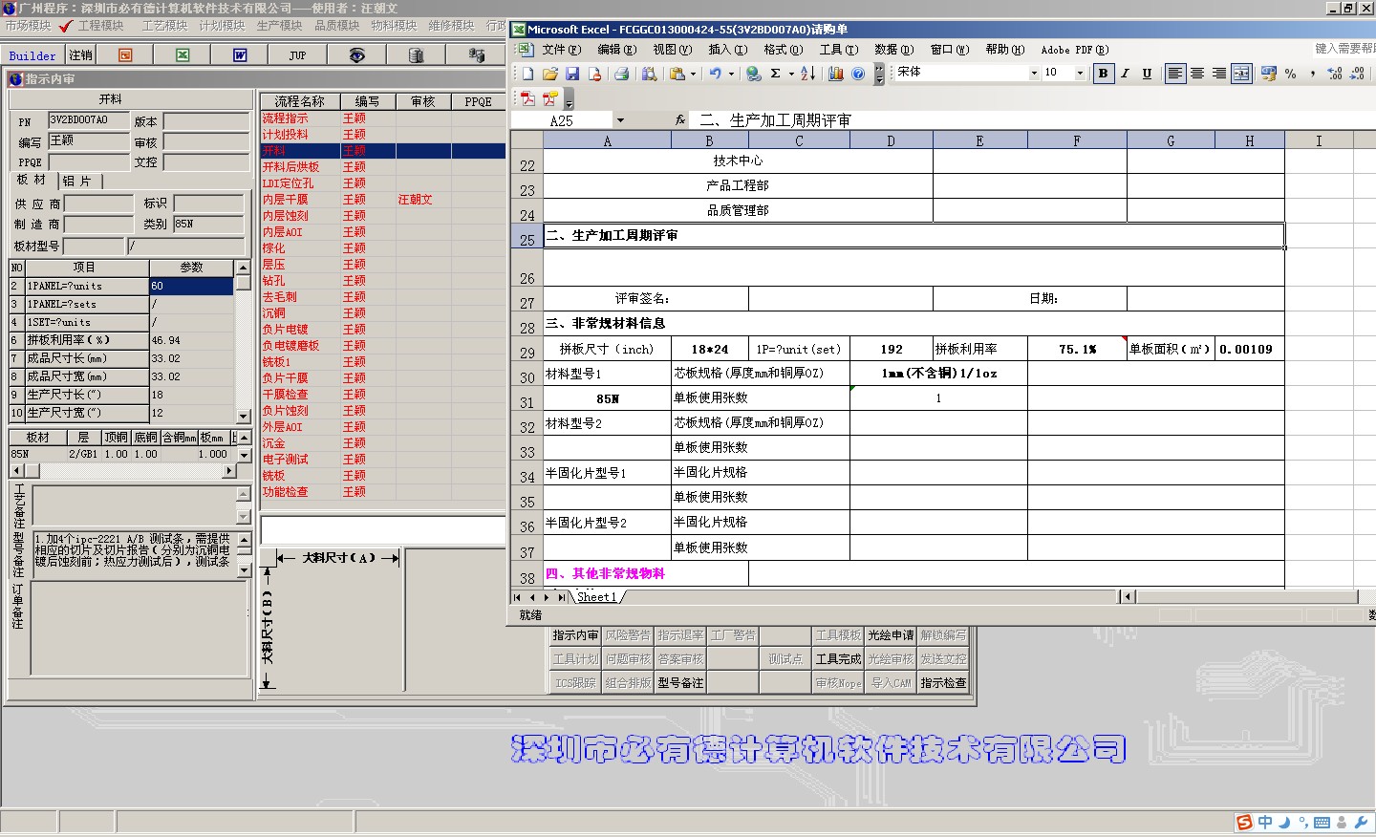Click the Increase Decimal icon
The height and width of the screenshot is (837, 1376).
[x=1335, y=73]
